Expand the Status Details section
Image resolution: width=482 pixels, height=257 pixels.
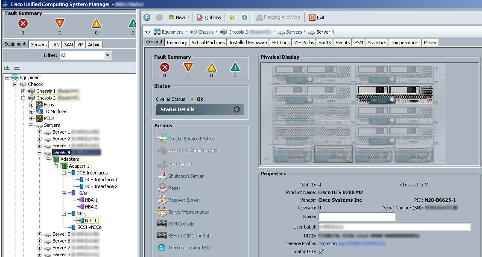[237, 109]
